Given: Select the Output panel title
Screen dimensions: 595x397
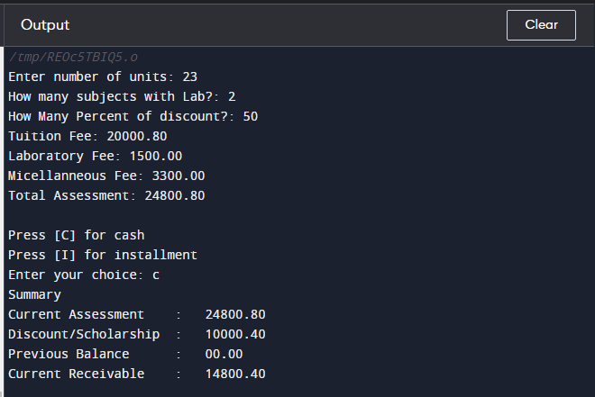Looking at the screenshot, I should pyautogui.click(x=45, y=25).
